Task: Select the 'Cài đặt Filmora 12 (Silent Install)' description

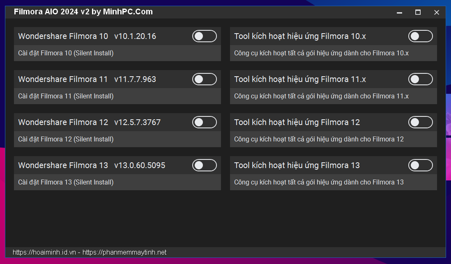Action: coord(66,139)
